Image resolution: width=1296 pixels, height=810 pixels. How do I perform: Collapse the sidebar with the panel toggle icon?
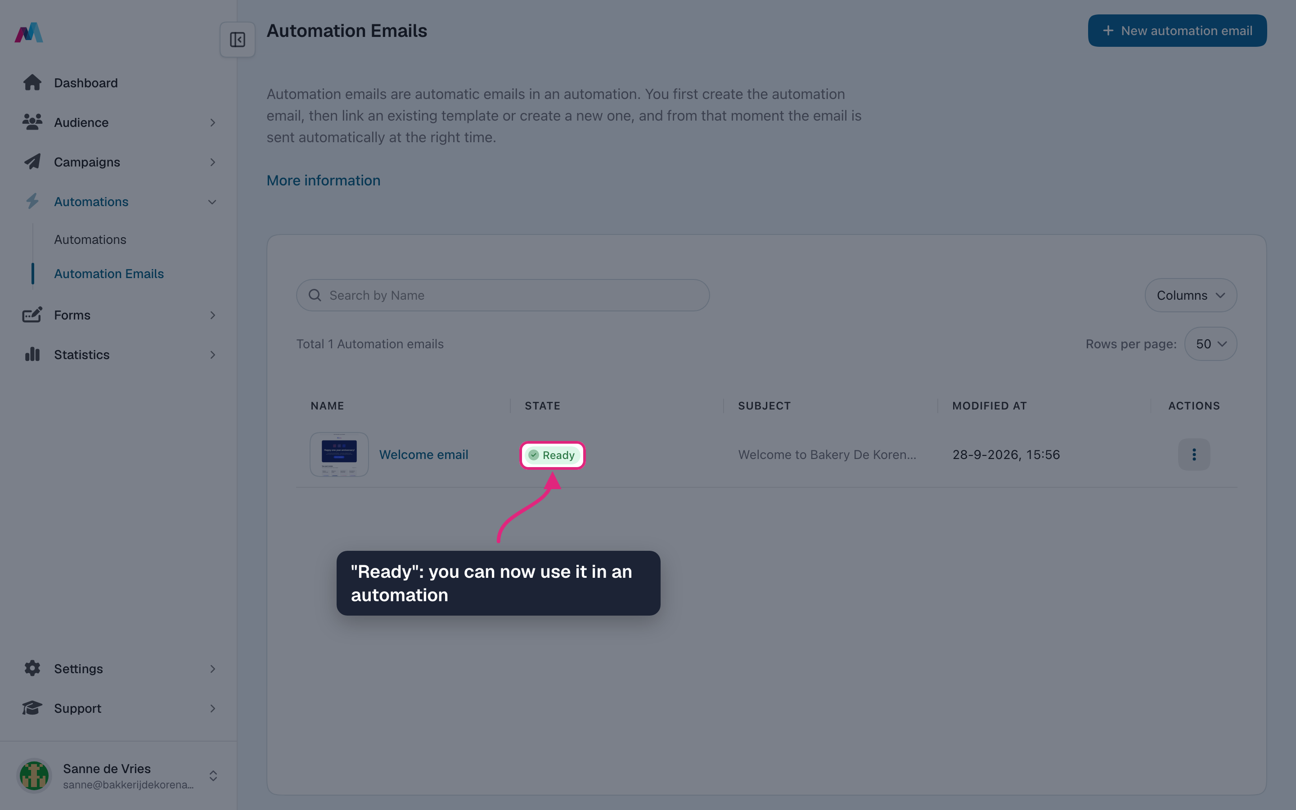pos(237,40)
